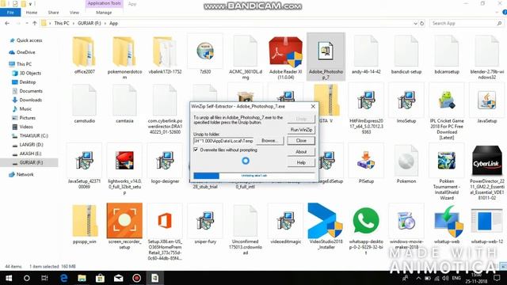Select the logo-designer installer
Viewport: 507px width, 285px height.
click(x=165, y=164)
